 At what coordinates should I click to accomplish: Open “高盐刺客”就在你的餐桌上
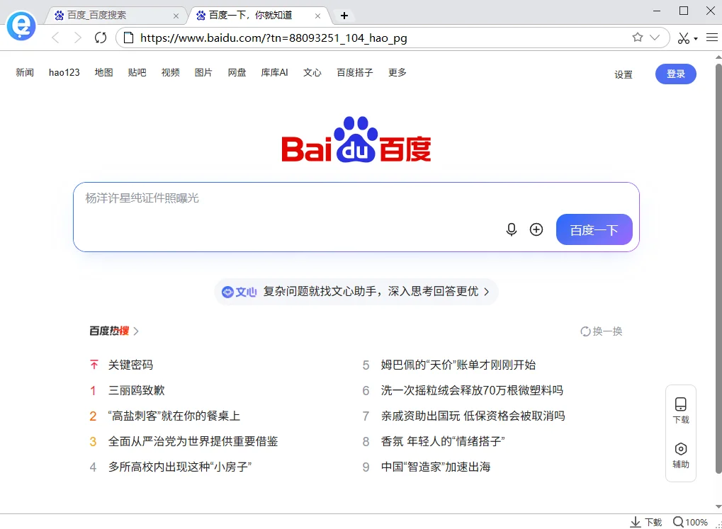tap(174, 416)
